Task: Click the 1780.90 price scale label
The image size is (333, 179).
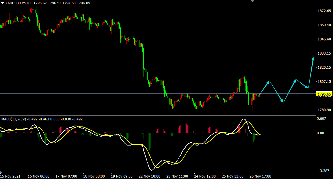Action: click(x=324, y=110)
